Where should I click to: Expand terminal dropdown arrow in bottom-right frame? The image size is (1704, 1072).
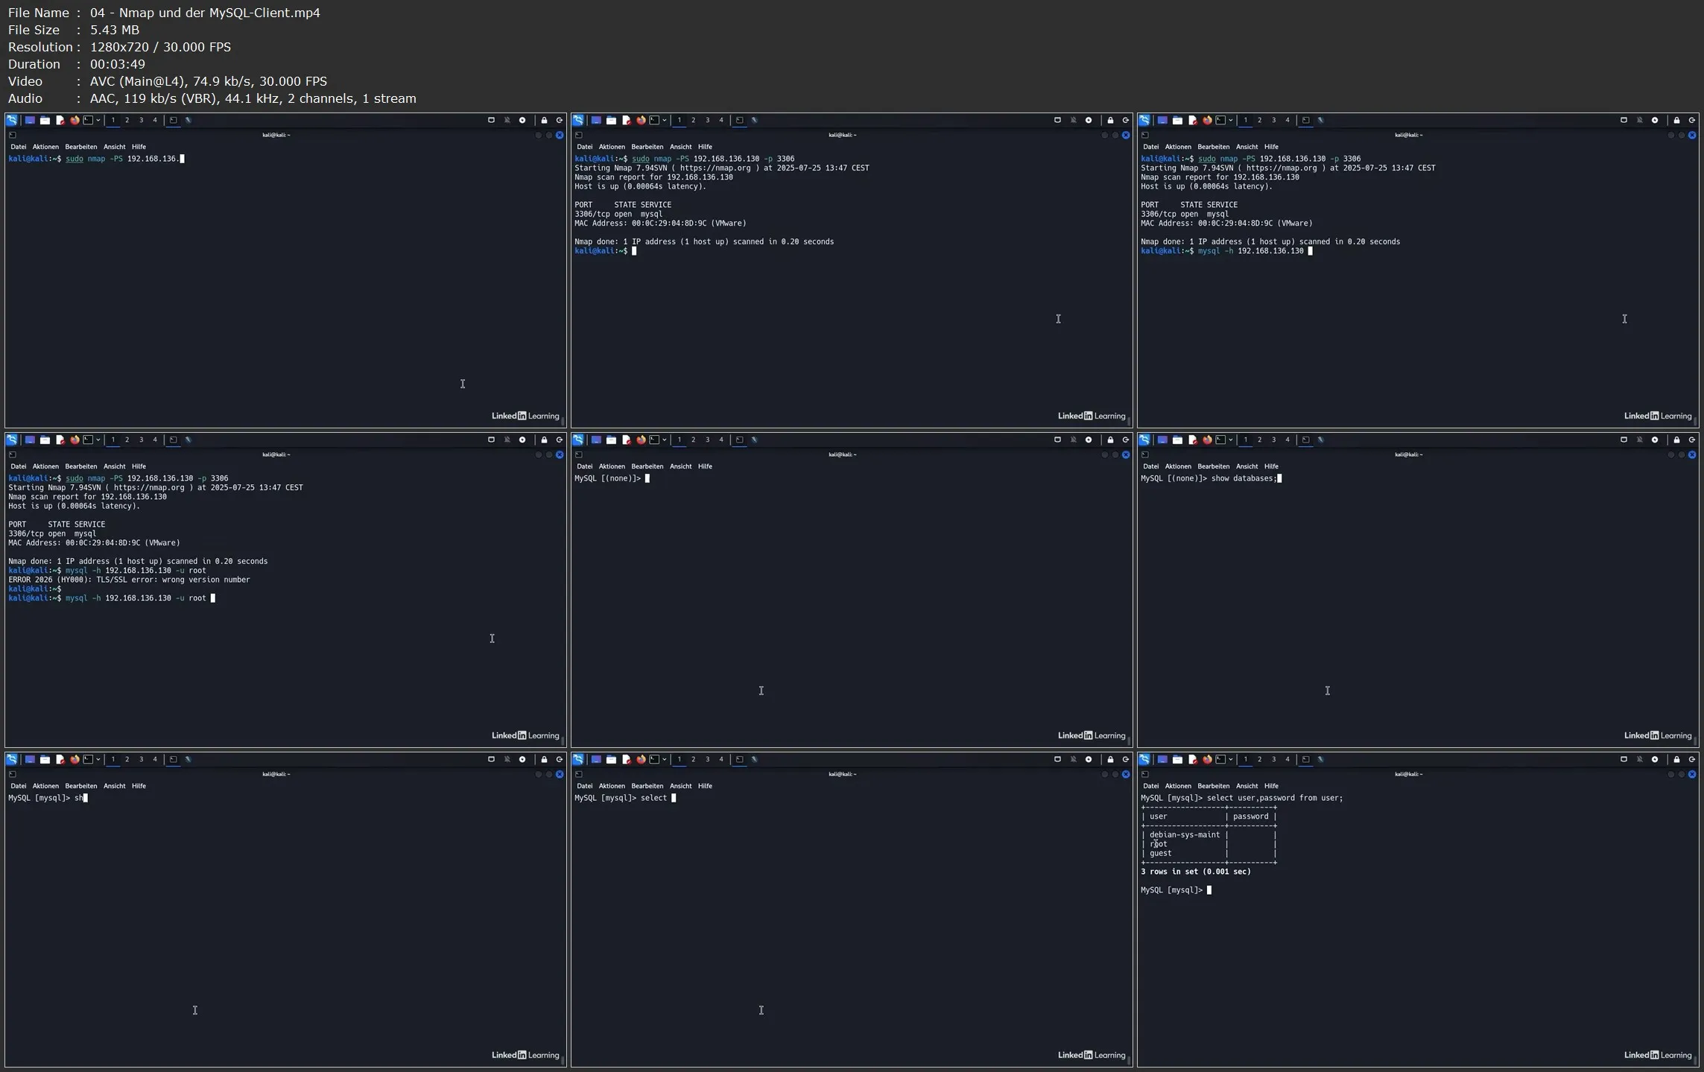(x=1230, y=759)
